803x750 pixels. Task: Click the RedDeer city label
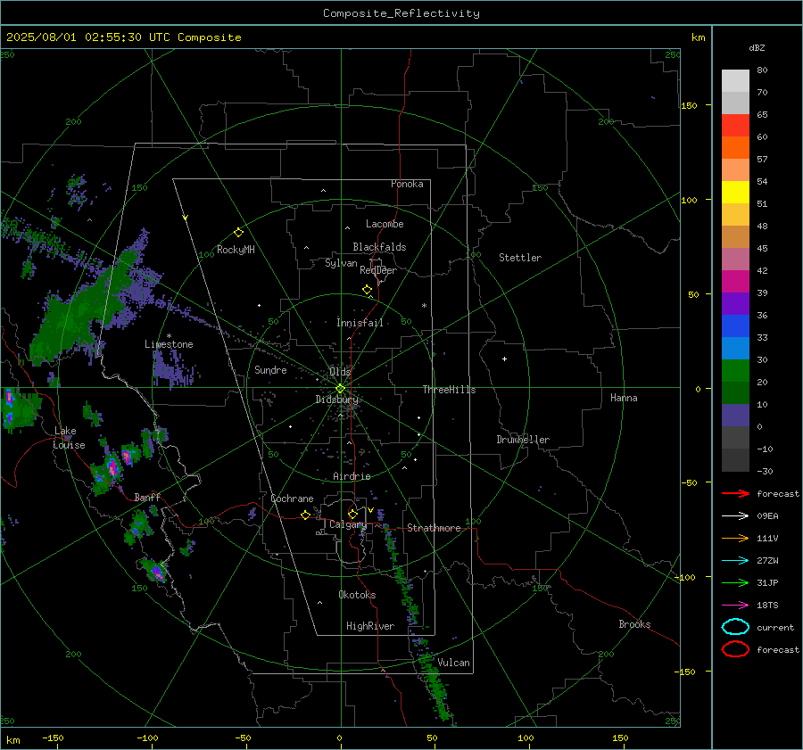tap(378, 270)
